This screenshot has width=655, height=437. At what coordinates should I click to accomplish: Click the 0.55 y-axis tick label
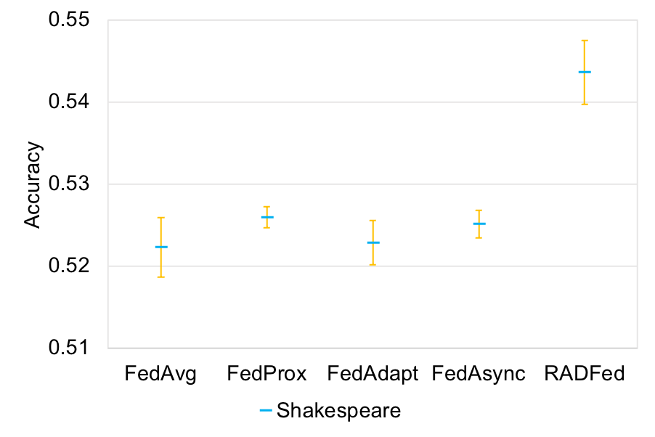[68, 20]
